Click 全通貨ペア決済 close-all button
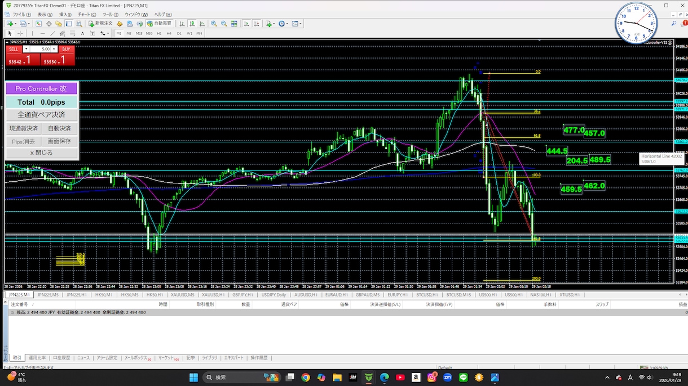This screenshot has height=386, width=688. (41, 115)
